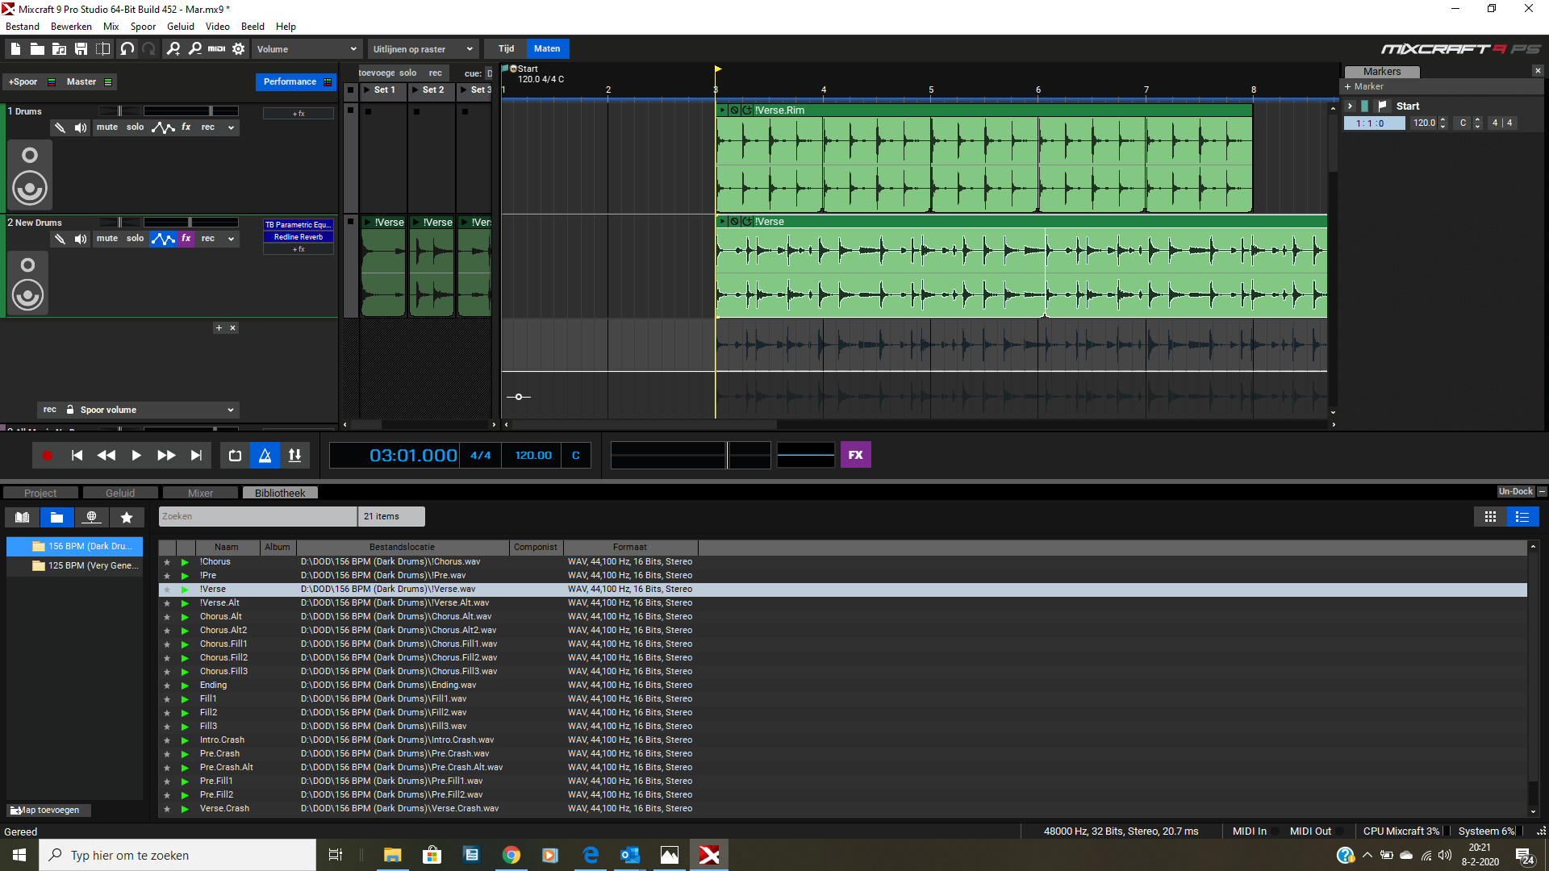The height and width of the screenshot is (871, 1549).
Task: Open a project with the folder icon
Action: pyautogui.click(x=37, y=49)
